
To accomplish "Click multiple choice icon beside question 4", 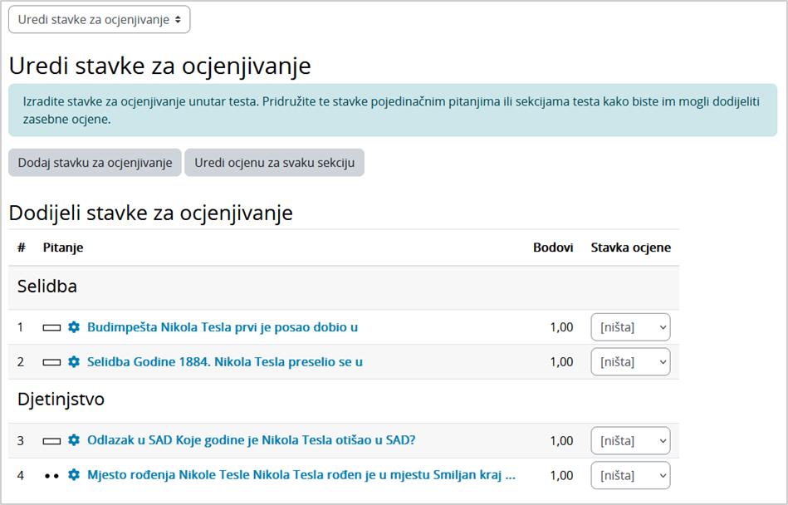I will pyautogui.click(x=50, y=475).
